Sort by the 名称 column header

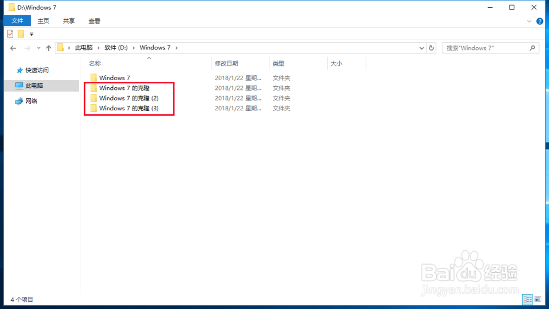[x=94, y=63]
